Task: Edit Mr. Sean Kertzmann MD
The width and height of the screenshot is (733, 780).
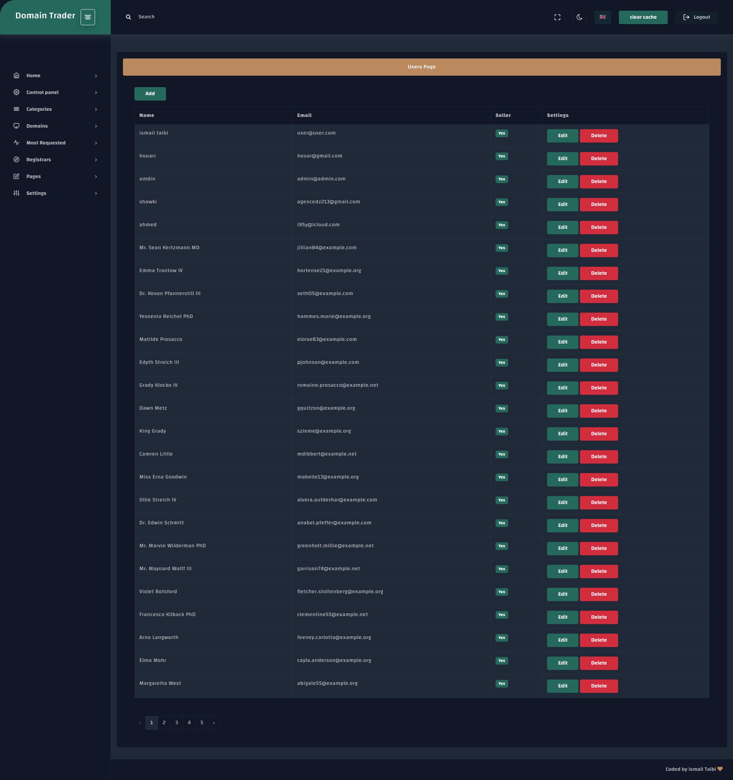Action: (562, 250)
